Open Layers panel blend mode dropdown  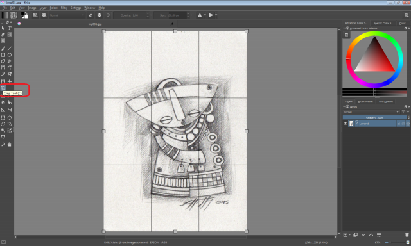[x=371, y=112]
